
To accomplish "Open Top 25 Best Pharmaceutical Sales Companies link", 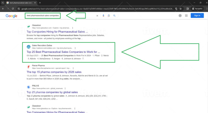I will pyautogui.click(x=63, y=52).
